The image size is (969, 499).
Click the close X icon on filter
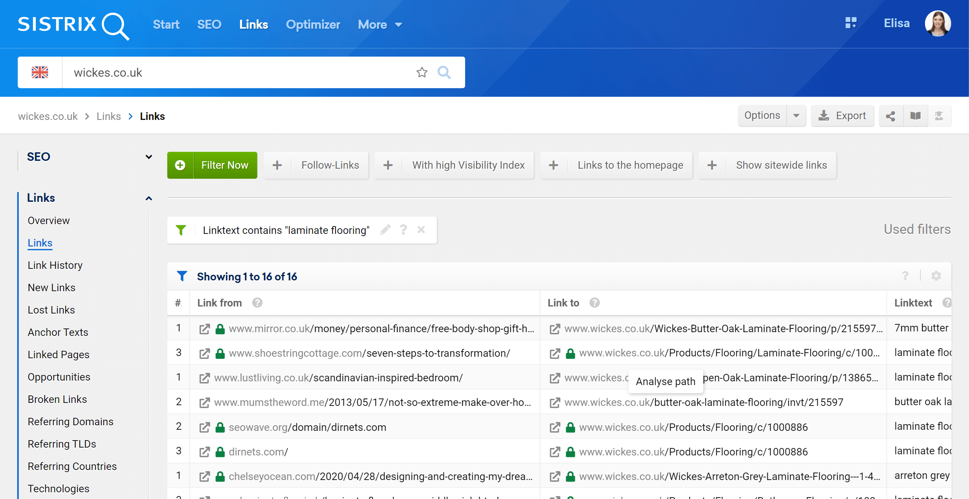pyautogui.click(x=420, y=229)
